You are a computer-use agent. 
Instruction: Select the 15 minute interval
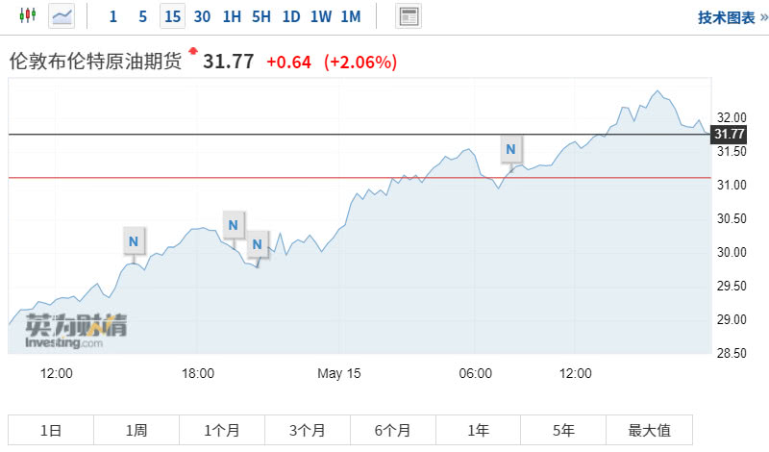click(172, 16)
